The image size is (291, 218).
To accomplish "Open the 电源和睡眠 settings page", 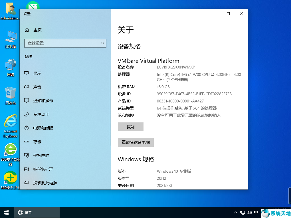I will [x=65, y=128].
